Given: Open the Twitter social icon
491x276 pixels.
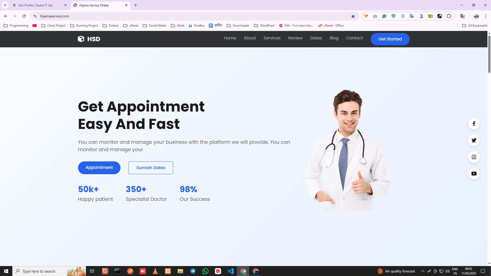Looking at the screenshot, I should [474, 140].
